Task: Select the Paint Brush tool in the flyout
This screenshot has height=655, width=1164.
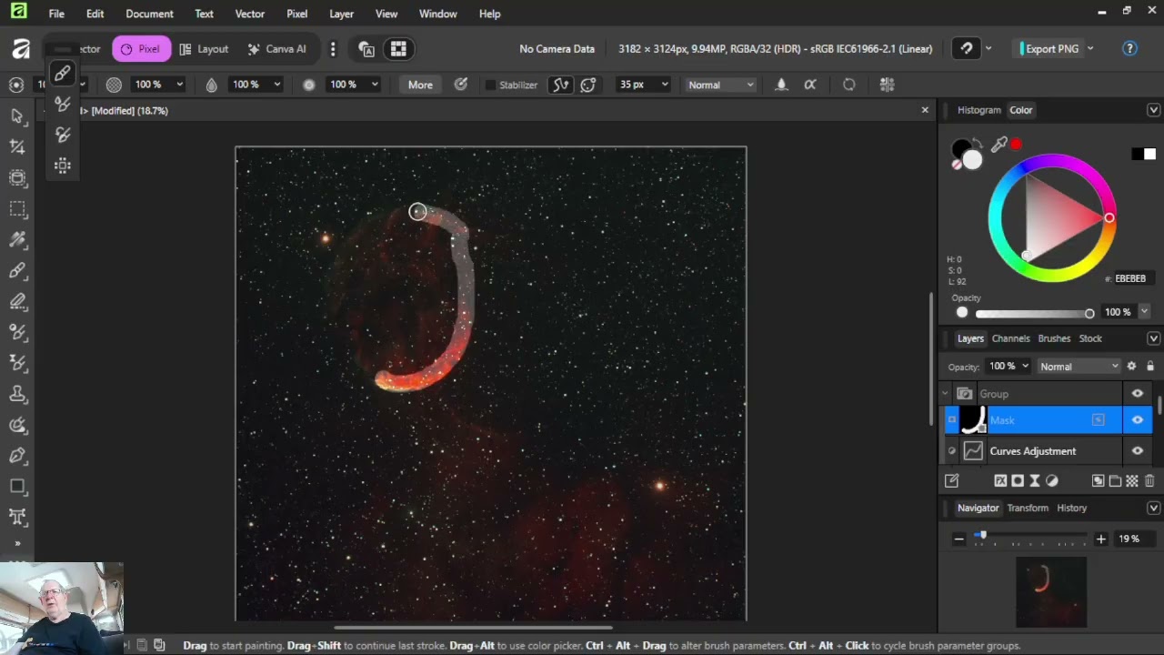Action: pyautogui.click(x=62, y=74)
